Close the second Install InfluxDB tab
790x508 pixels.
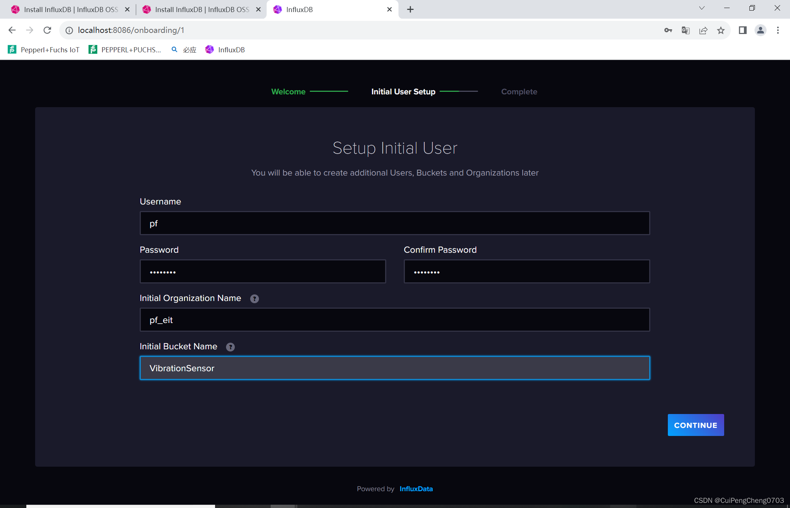pos(258,10)
